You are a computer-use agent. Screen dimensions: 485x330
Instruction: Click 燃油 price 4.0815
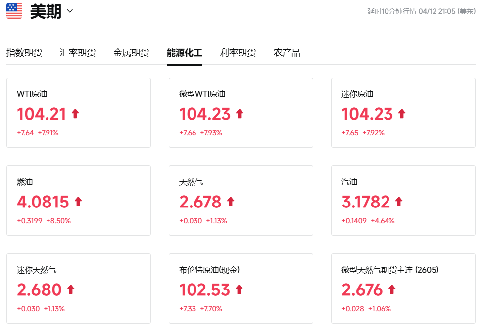click(x=43, y=202)
